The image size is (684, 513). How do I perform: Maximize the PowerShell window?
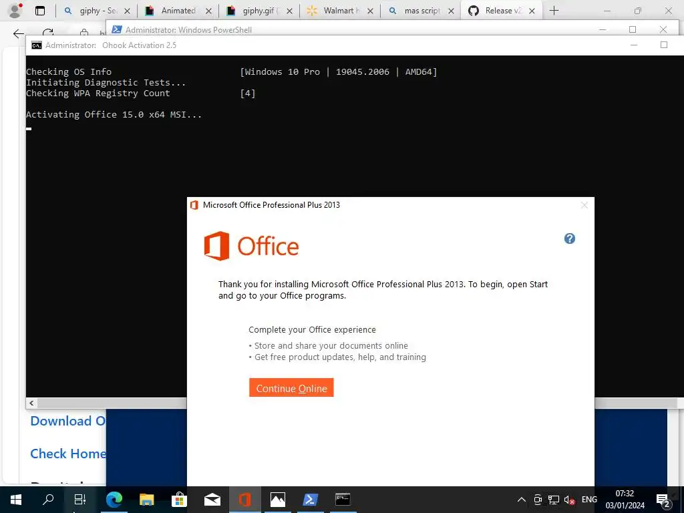633,29
